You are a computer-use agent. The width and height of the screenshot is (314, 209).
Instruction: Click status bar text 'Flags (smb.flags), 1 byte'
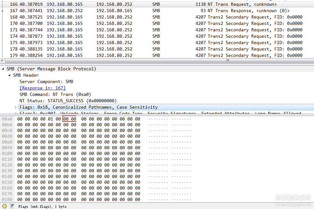(x=42, y=206)
